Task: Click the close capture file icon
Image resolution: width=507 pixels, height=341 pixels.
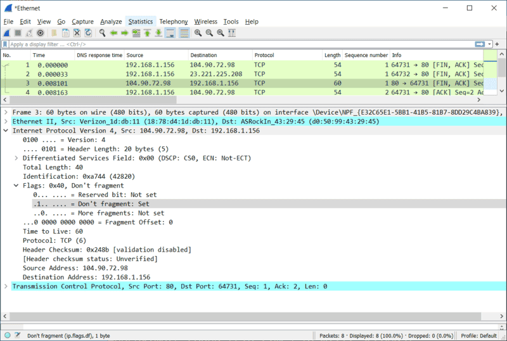Action: pos(76,32)
